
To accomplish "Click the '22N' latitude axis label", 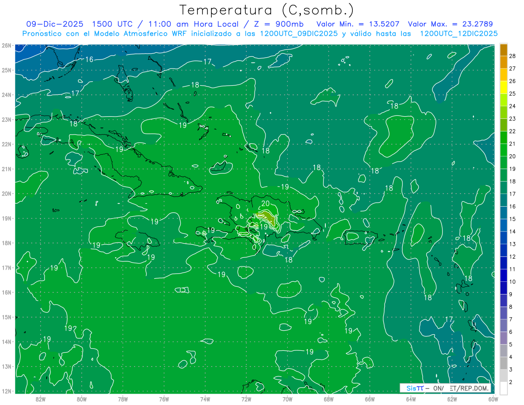I will 6,144.
